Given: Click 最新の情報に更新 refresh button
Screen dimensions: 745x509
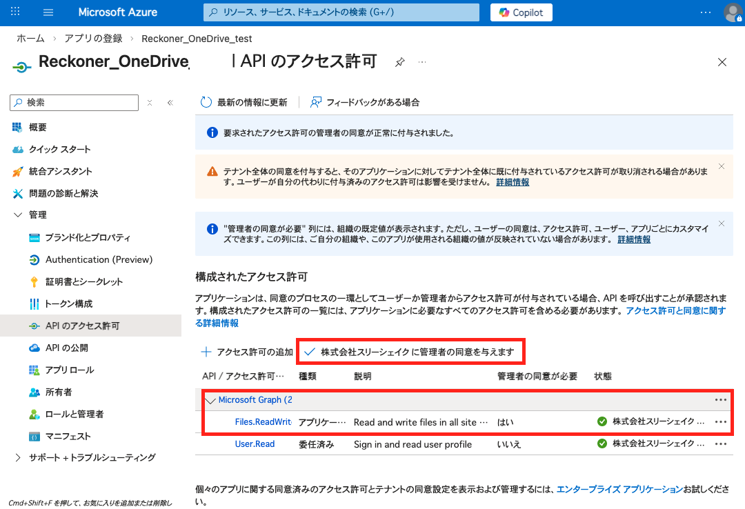Looking at the screenshot, I should point(244,102).
